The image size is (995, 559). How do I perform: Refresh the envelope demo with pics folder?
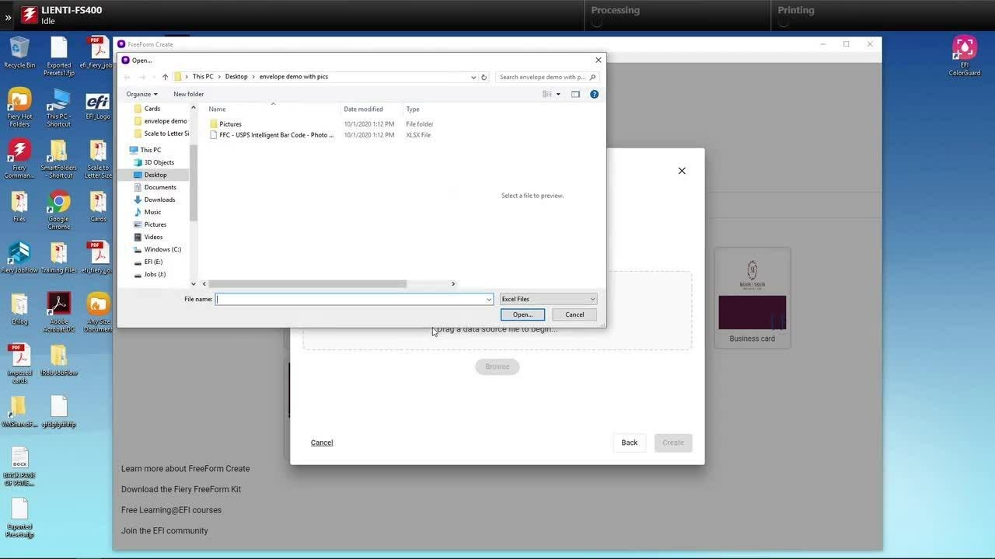(484, 77)
